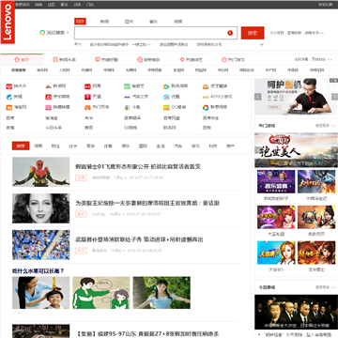Click the 拼多多 site icon
Viewport: 338px width, 338px height.
(8, 86)
